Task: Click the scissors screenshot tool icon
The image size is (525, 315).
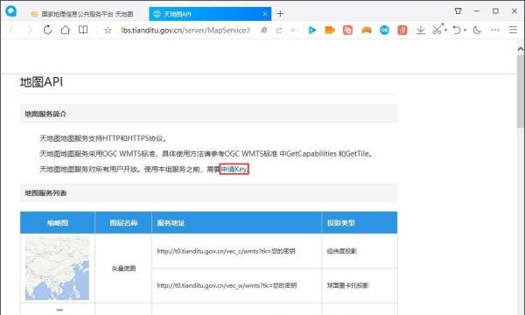Action: point(437,30)
